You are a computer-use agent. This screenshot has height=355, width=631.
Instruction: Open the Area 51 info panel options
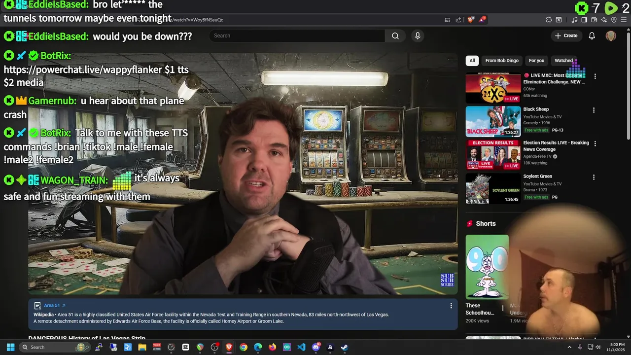pyautogui.click(x=451, y=306)
